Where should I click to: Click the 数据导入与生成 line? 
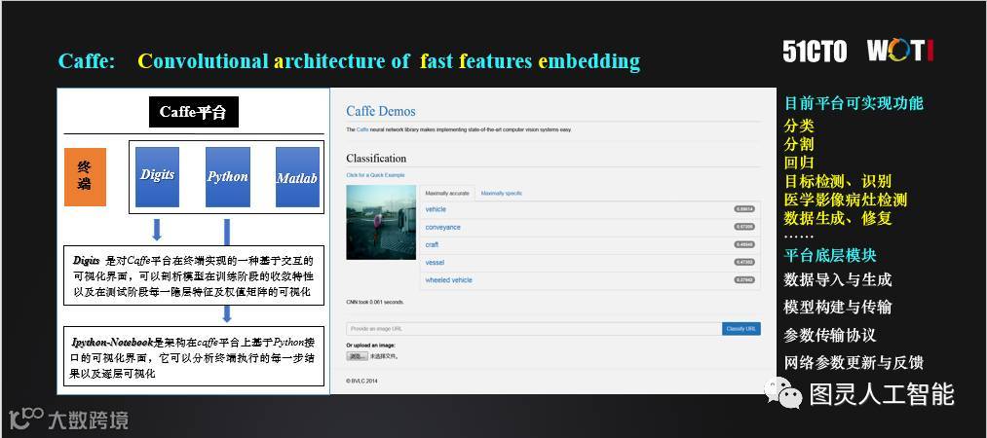pos(837,279)
